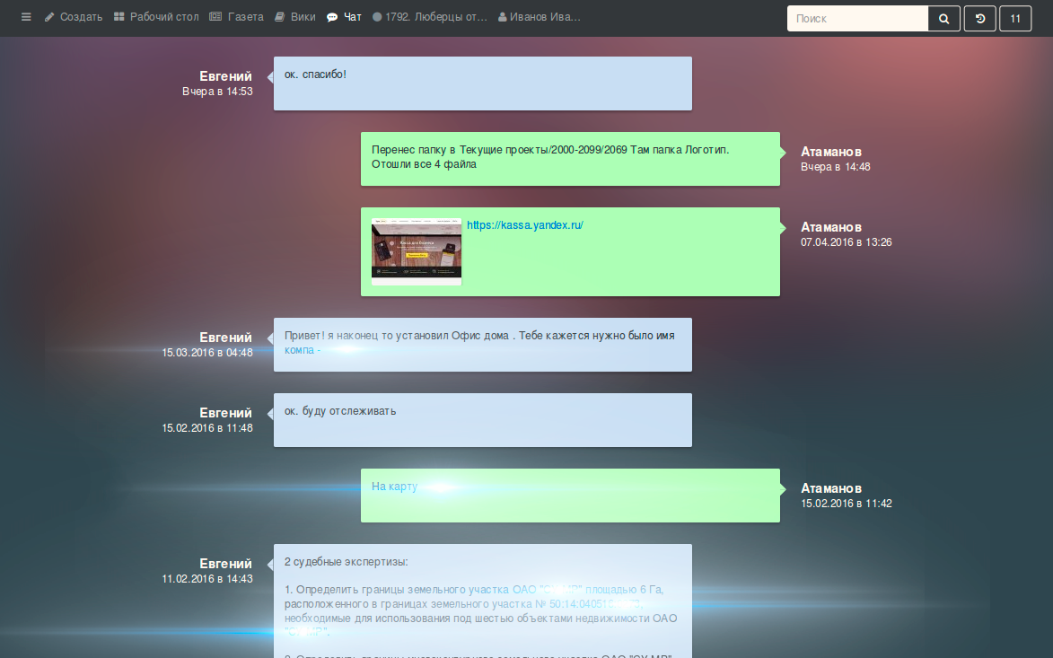The width and height of the screenshot is (1053, 658).
Task: Open the Yandex Kassa preview thumbnail
Action: (417, 251)
